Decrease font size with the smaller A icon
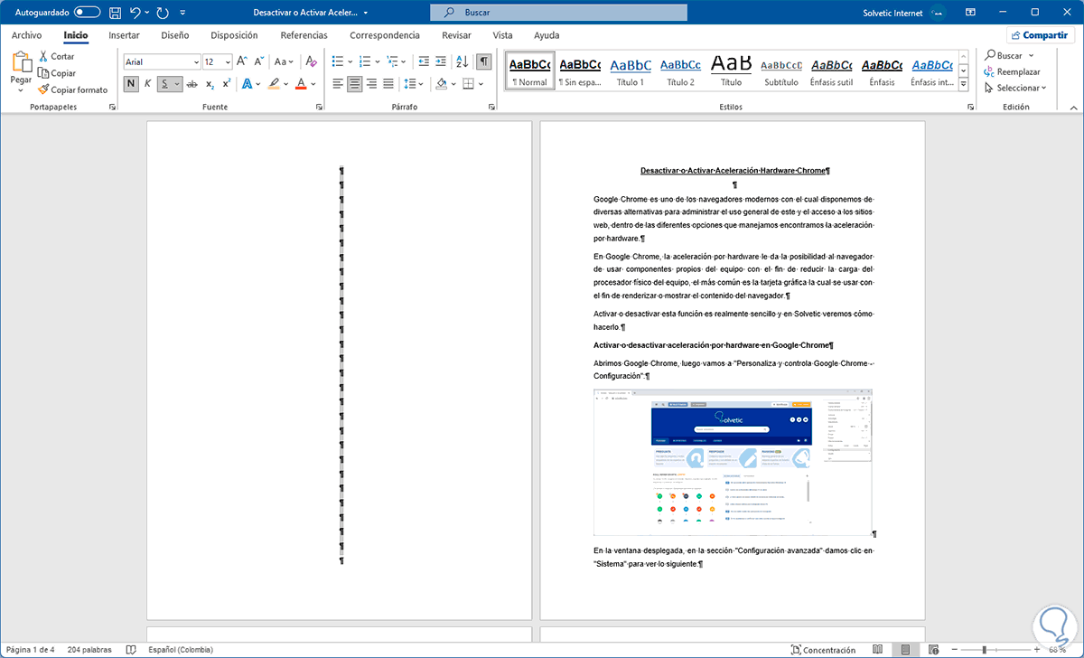 pos(258,61)
